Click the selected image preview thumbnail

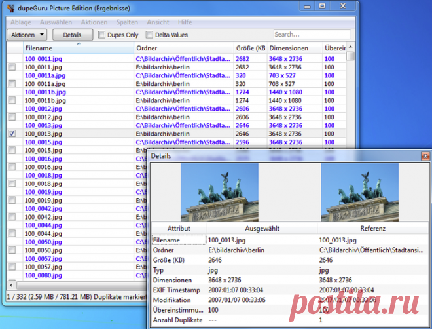219,191
